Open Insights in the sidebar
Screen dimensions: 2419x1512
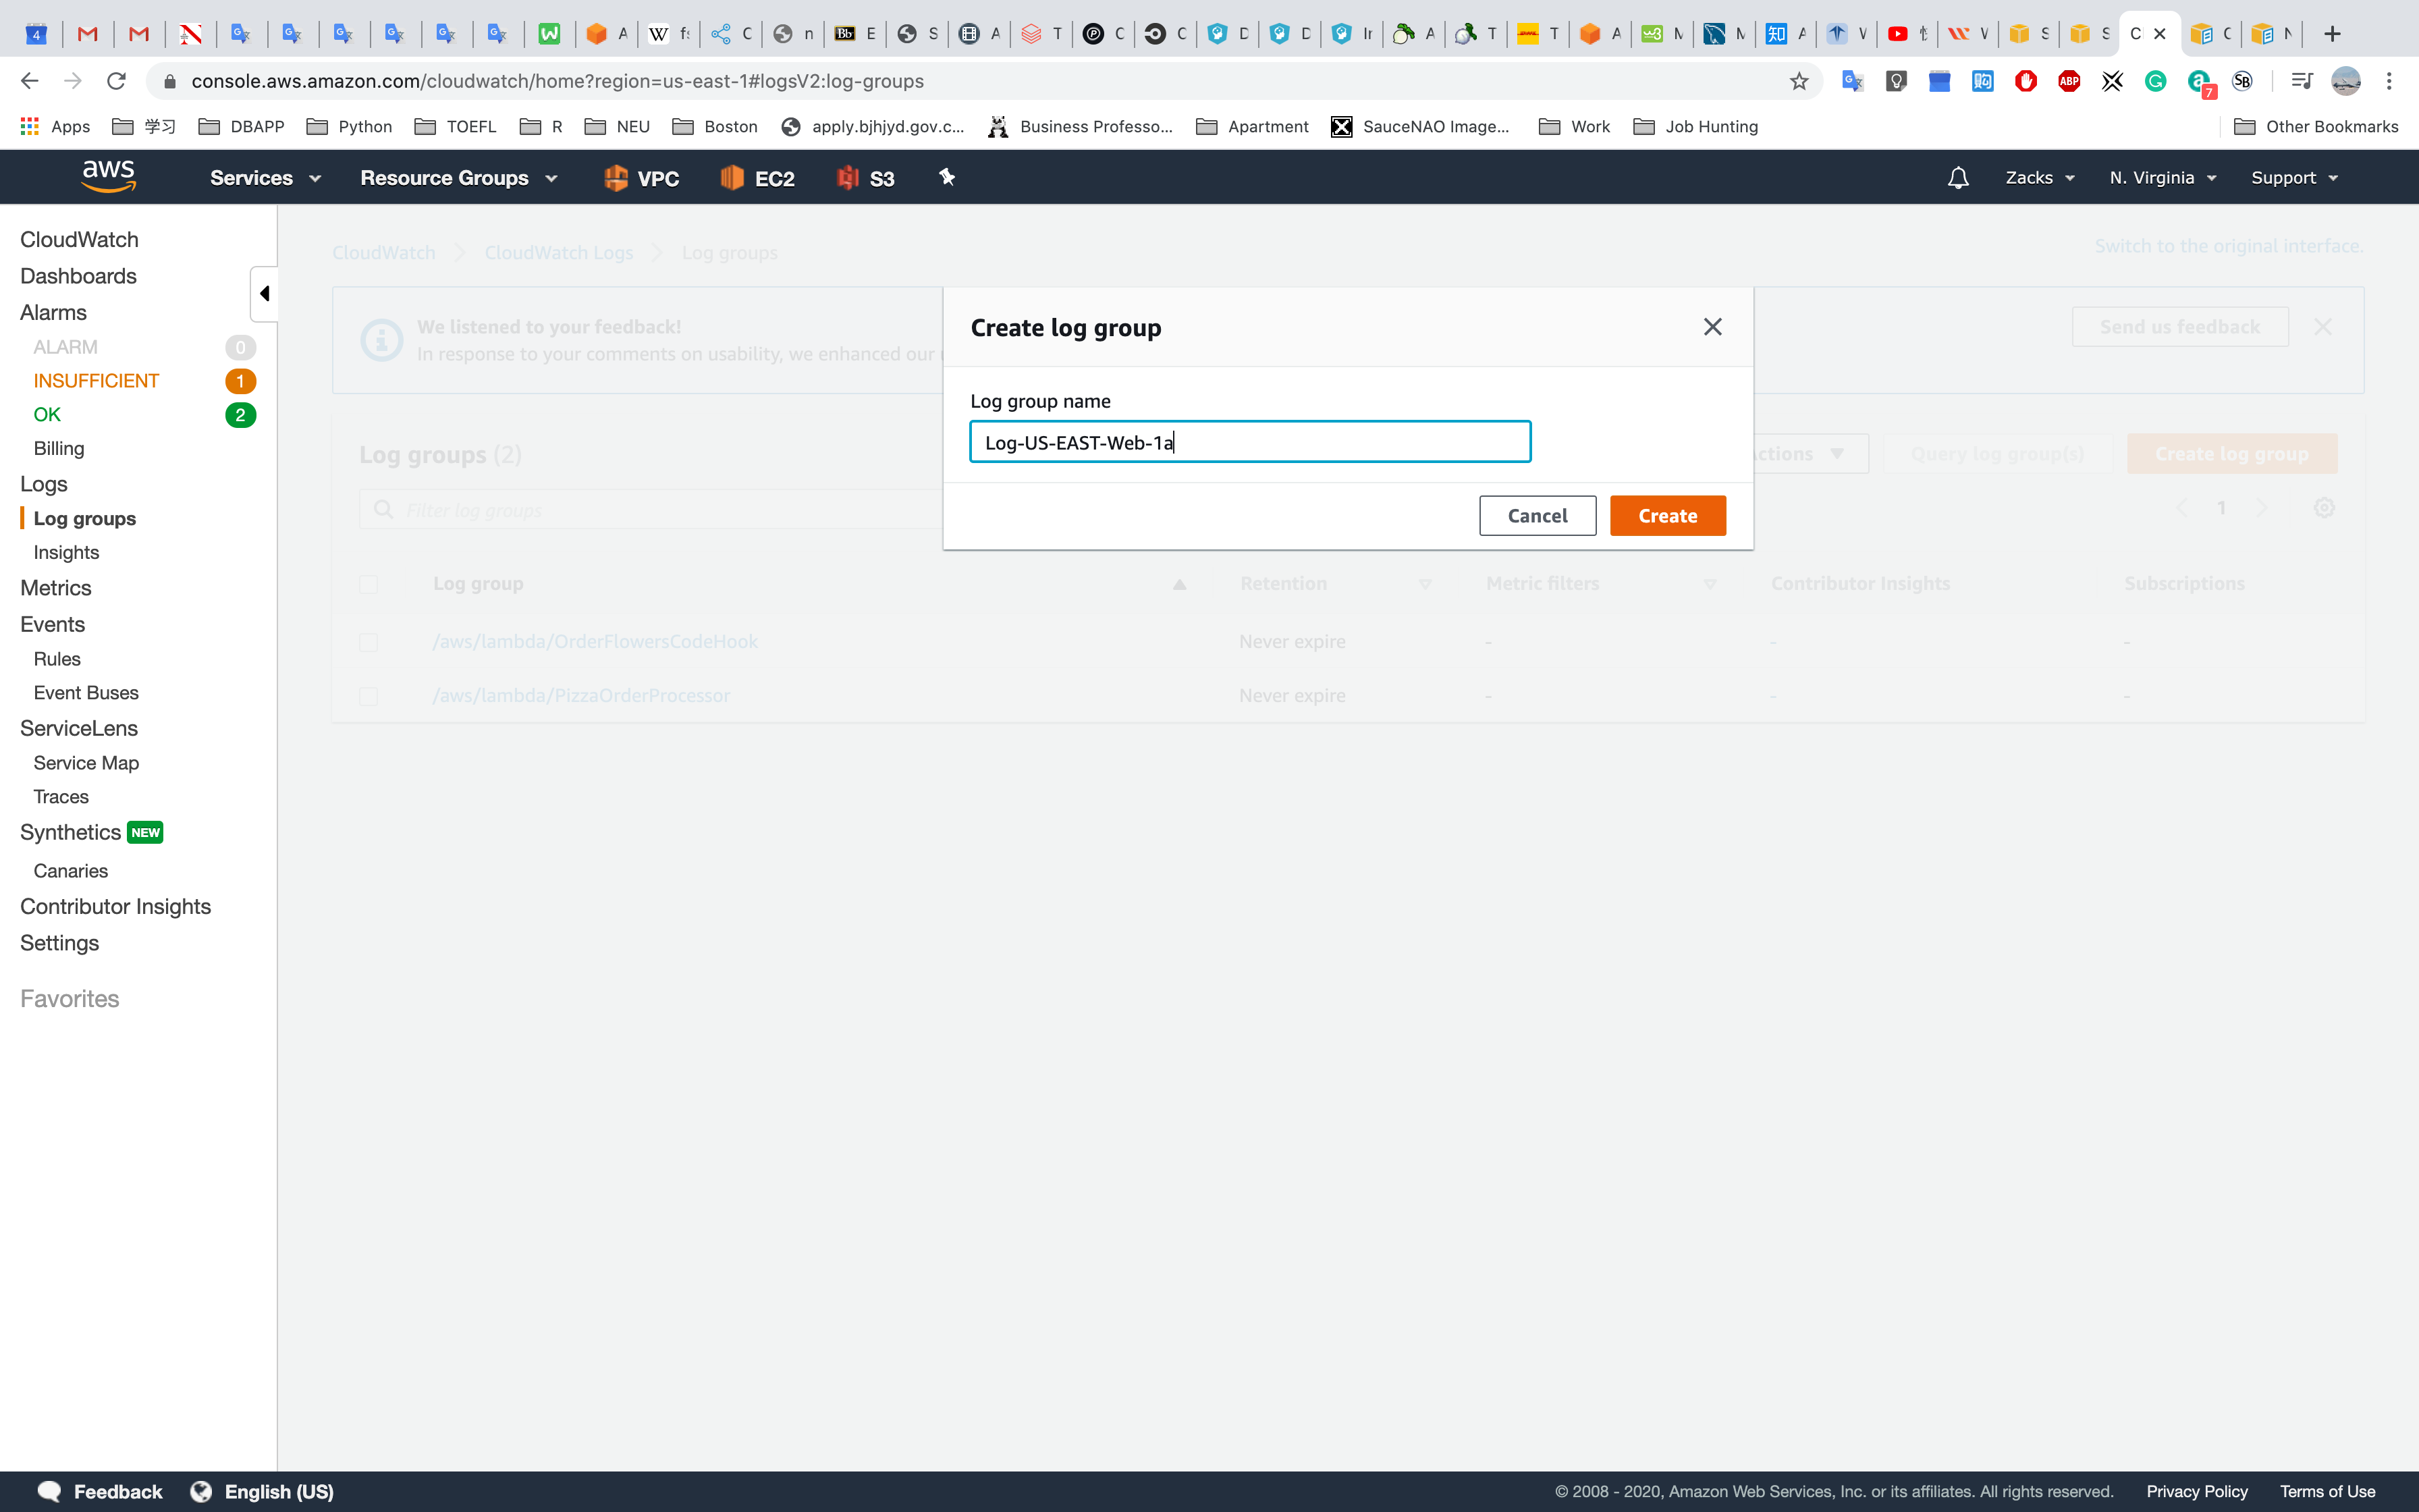tap(66, 552)
